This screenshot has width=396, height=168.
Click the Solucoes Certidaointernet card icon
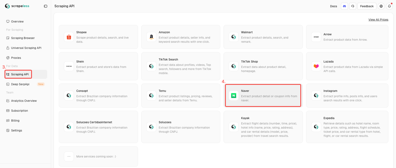(x=69, y=127)
